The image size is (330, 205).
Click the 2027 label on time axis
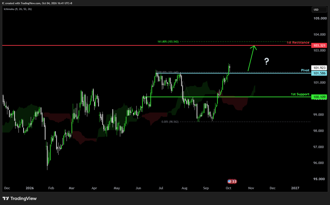[x=295, y=188]
